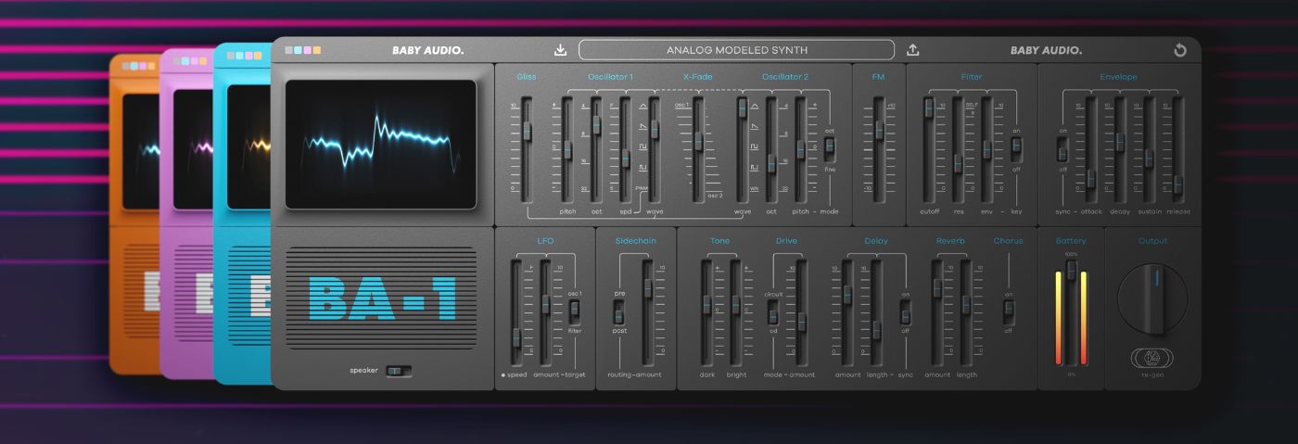
Task: Click the Output volume knob
Action: point(1153,299)
